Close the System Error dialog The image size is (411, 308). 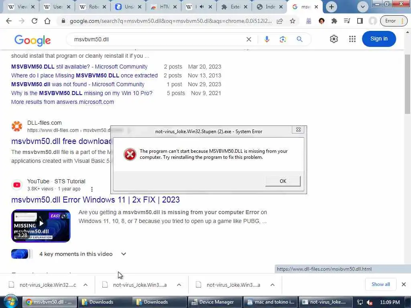coord(298,130)
